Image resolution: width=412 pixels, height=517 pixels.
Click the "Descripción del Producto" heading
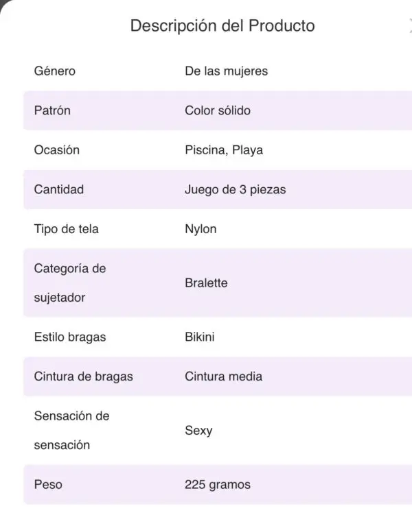pos(222,27)
